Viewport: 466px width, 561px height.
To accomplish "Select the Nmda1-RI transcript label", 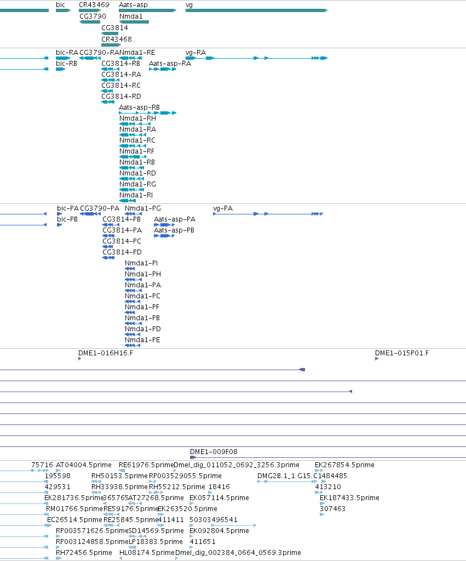I will 136,195.
